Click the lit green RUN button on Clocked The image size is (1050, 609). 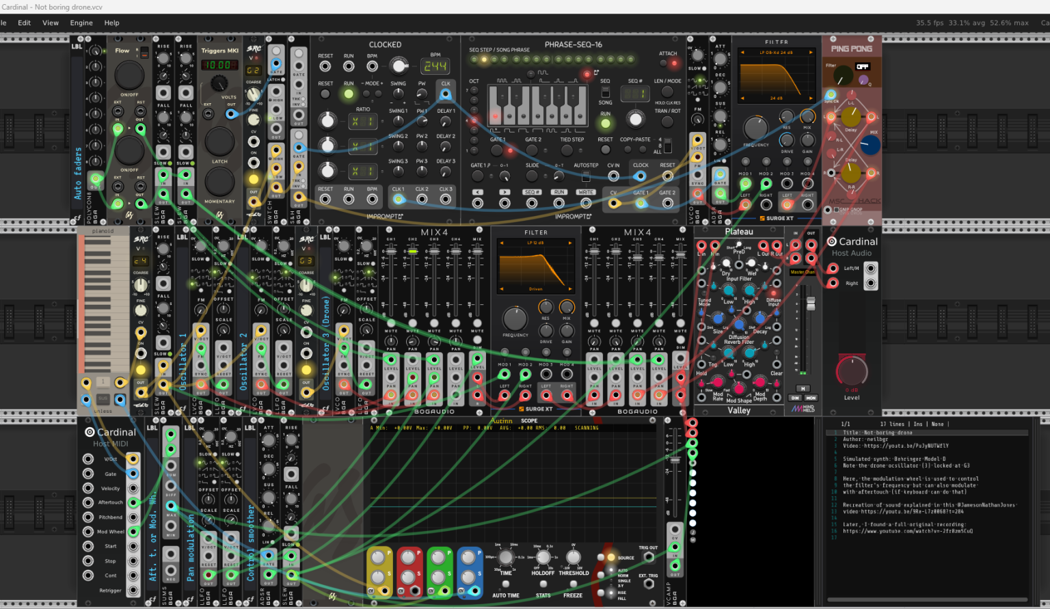pos(349,94)
